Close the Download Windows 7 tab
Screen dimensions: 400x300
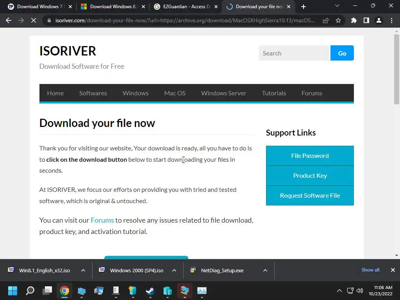tap(70, 7)
